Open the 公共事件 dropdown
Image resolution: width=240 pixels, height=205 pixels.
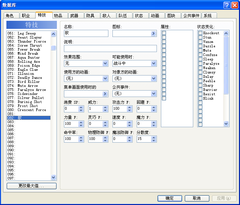(x=153, y=94)
